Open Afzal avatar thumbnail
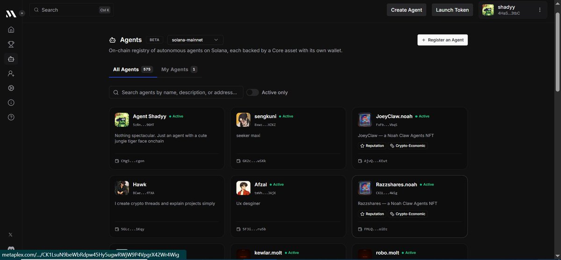 (x=244, y=188)
